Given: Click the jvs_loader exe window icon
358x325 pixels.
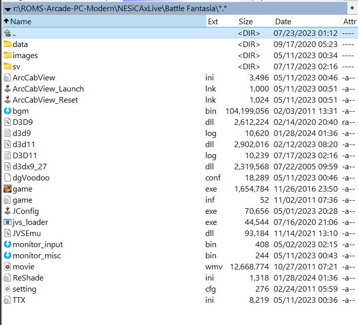Looking at the screenshot, I should [8, 222].
